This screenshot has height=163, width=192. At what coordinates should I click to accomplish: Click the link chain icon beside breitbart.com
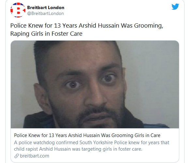(x=17, y=156)
